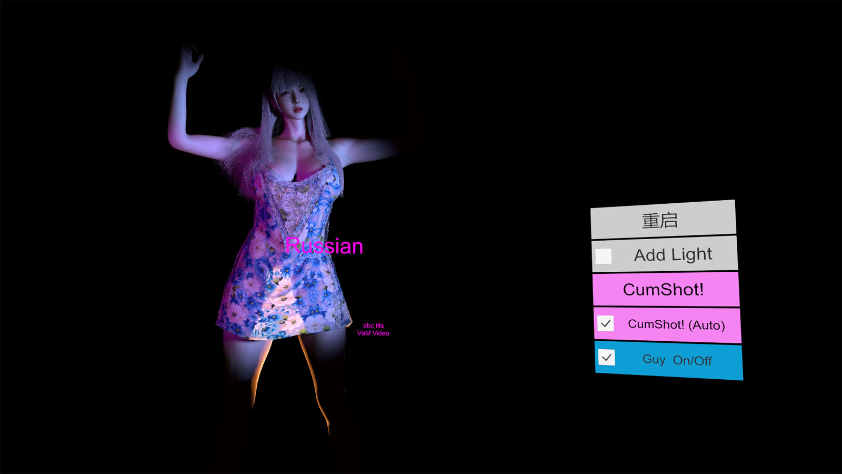Untick the Guy On/Off checkbox
This screenshot has width=842, height=474.
(607, 358)
